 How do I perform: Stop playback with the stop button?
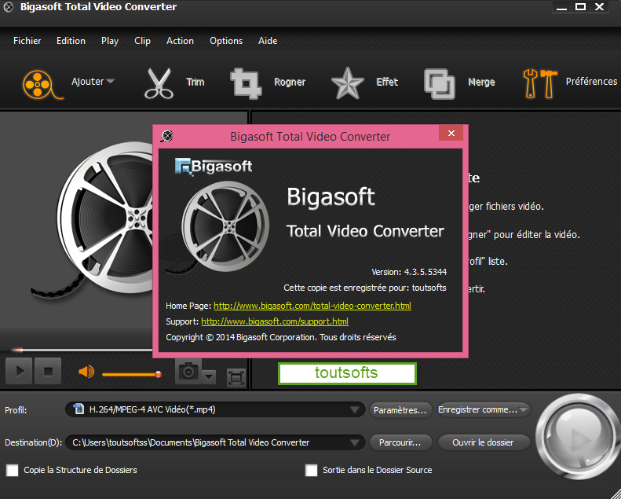pos(48,371)
